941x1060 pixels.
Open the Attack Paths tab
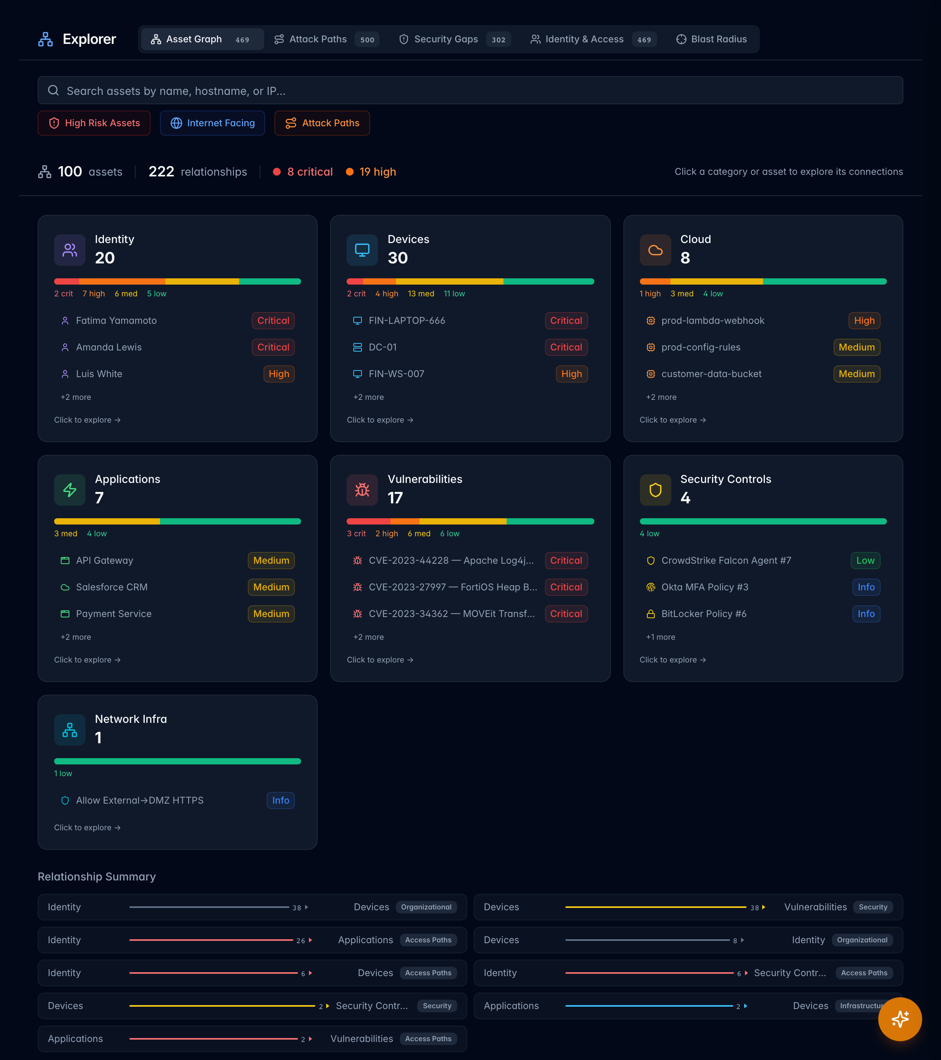pos(326,40)
